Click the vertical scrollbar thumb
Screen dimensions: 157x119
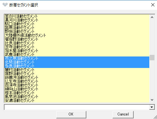152,57
